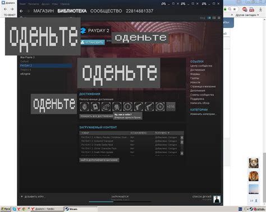Open the Дополнения link under ССЫЛКИ

click(198, 91)
